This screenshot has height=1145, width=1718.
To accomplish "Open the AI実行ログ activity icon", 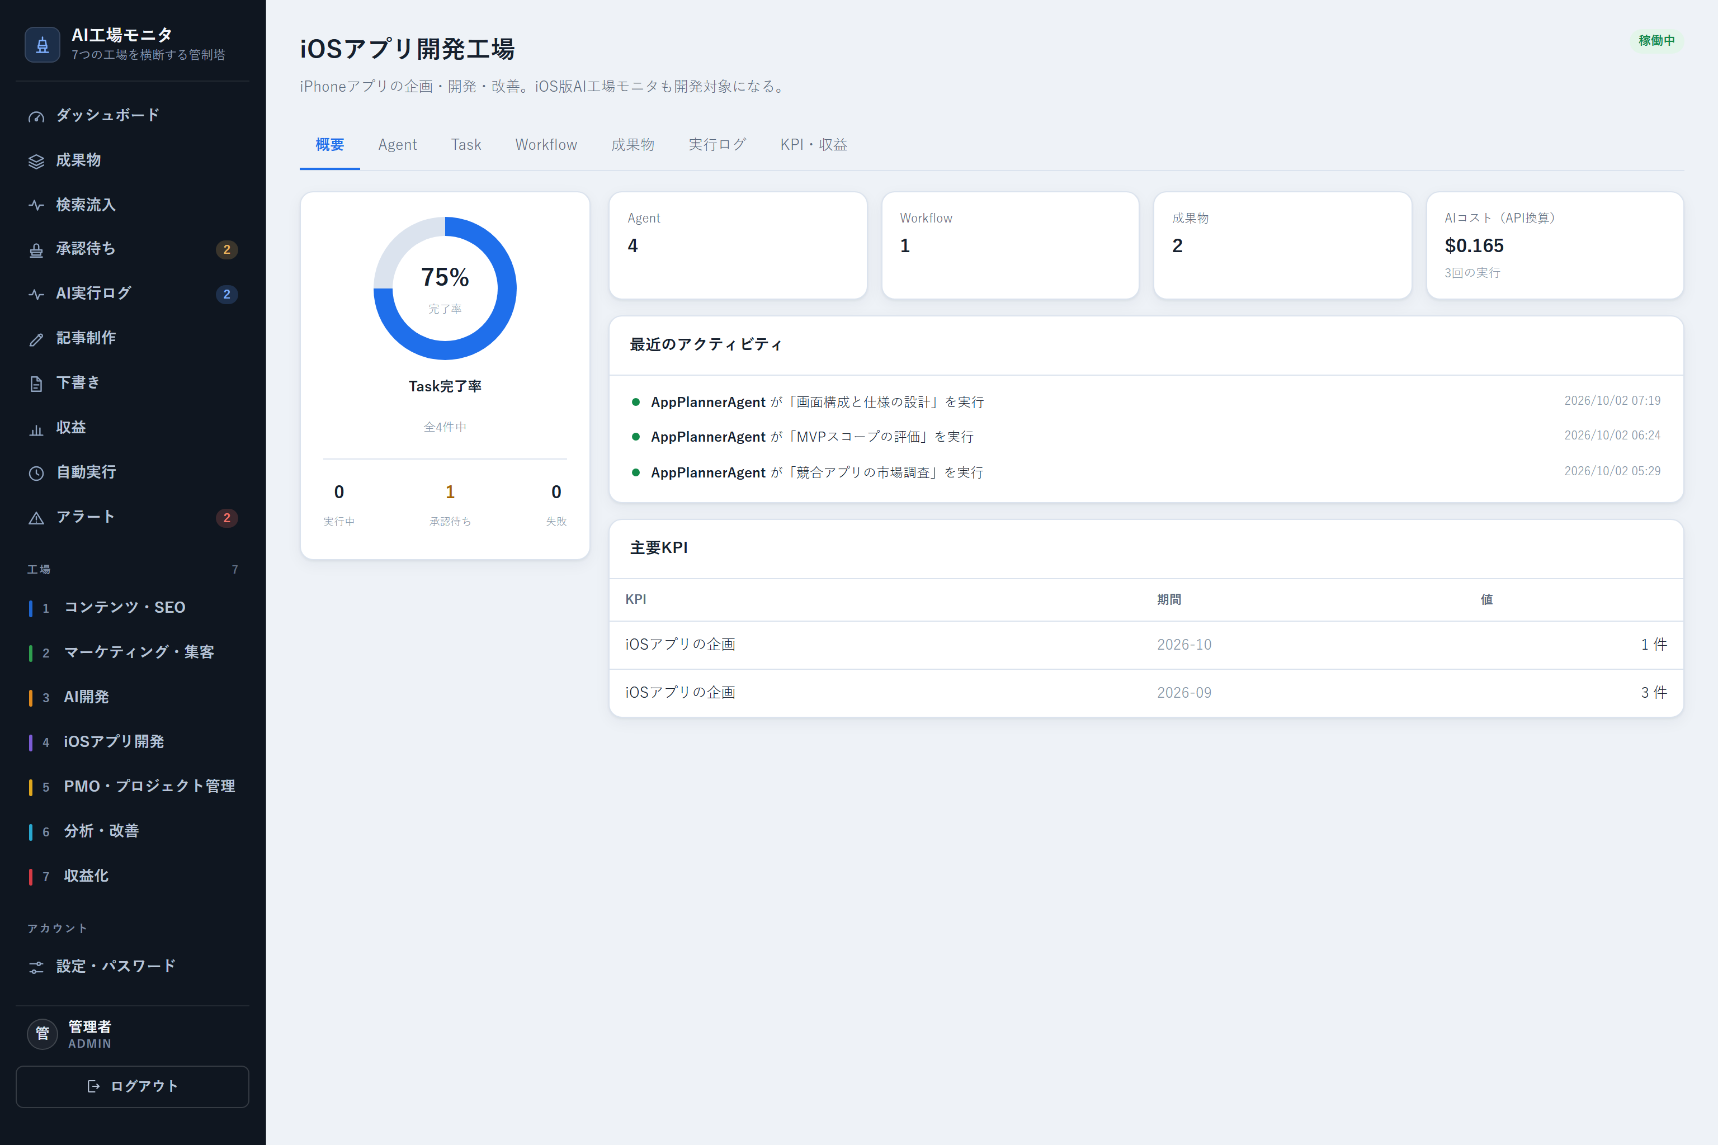I will 36,295.
